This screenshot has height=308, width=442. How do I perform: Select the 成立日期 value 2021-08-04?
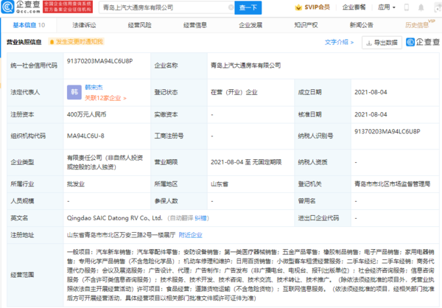click(371, 92)
